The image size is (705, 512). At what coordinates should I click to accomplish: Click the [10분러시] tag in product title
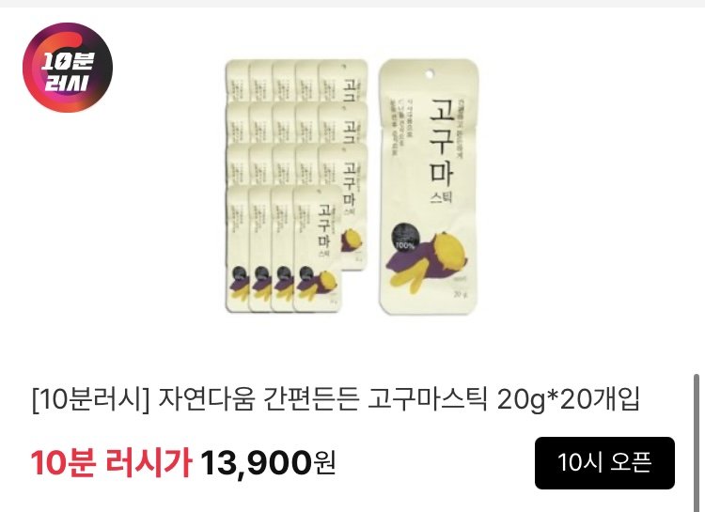point(91,399)
